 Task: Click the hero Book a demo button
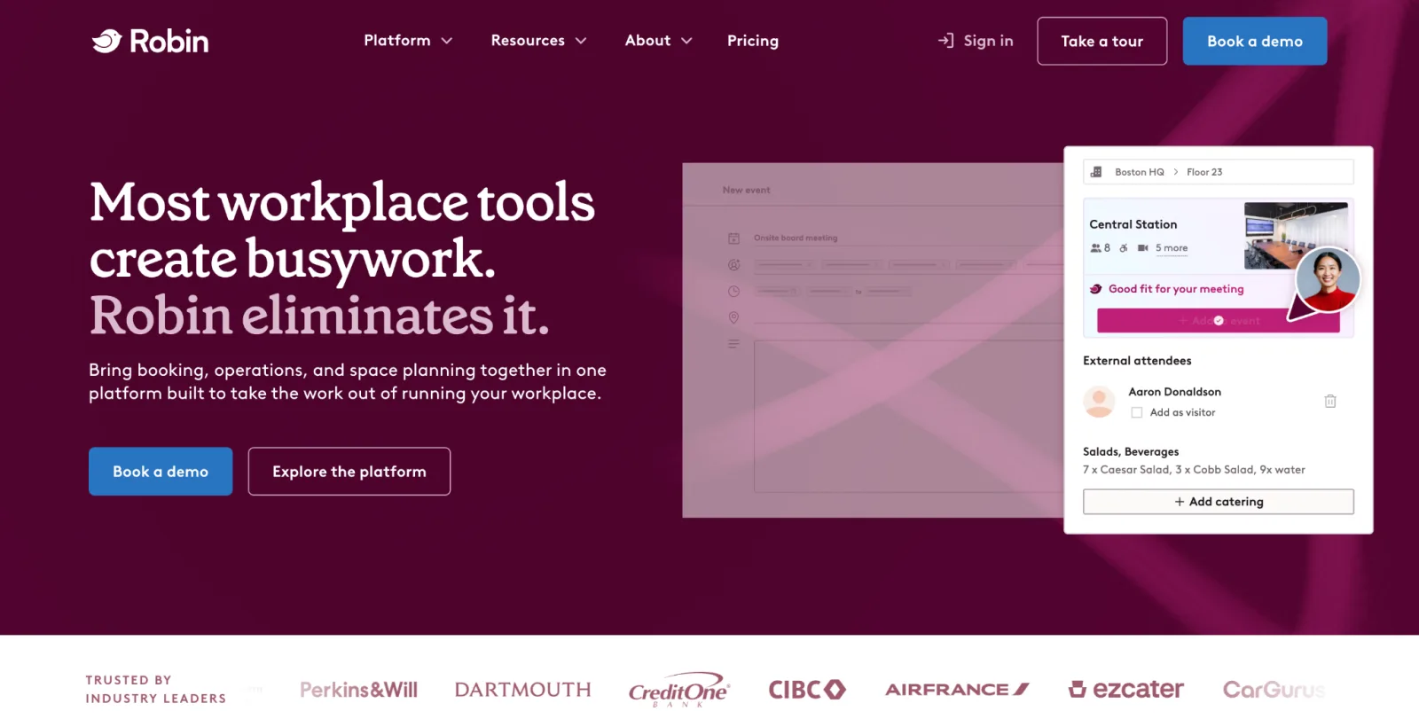click(161, 472)
